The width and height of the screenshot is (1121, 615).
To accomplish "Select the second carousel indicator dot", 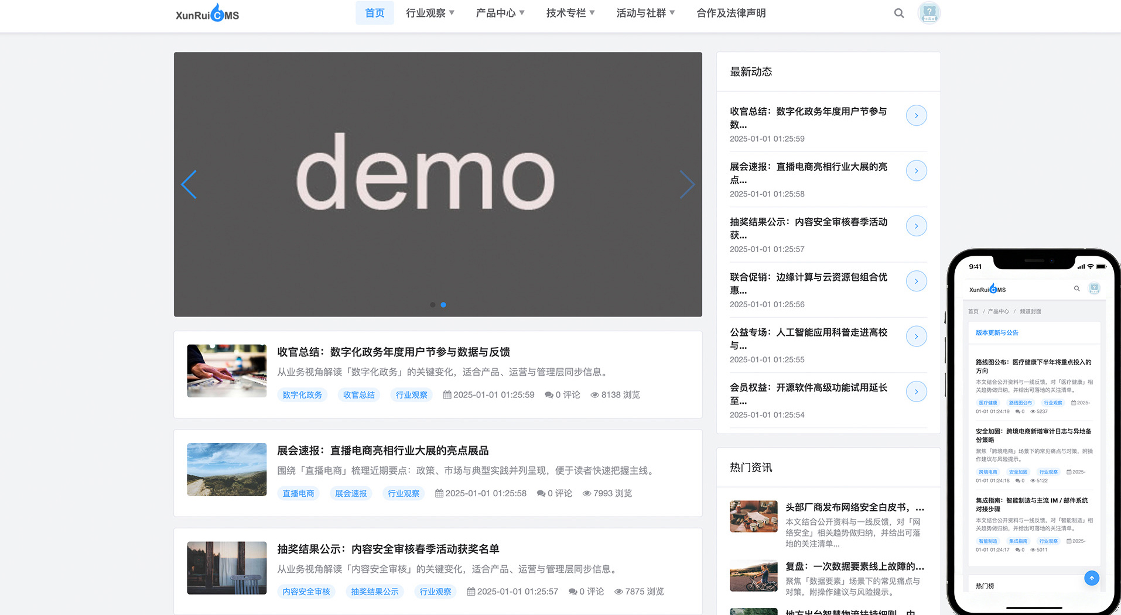I will pos(443,305).
